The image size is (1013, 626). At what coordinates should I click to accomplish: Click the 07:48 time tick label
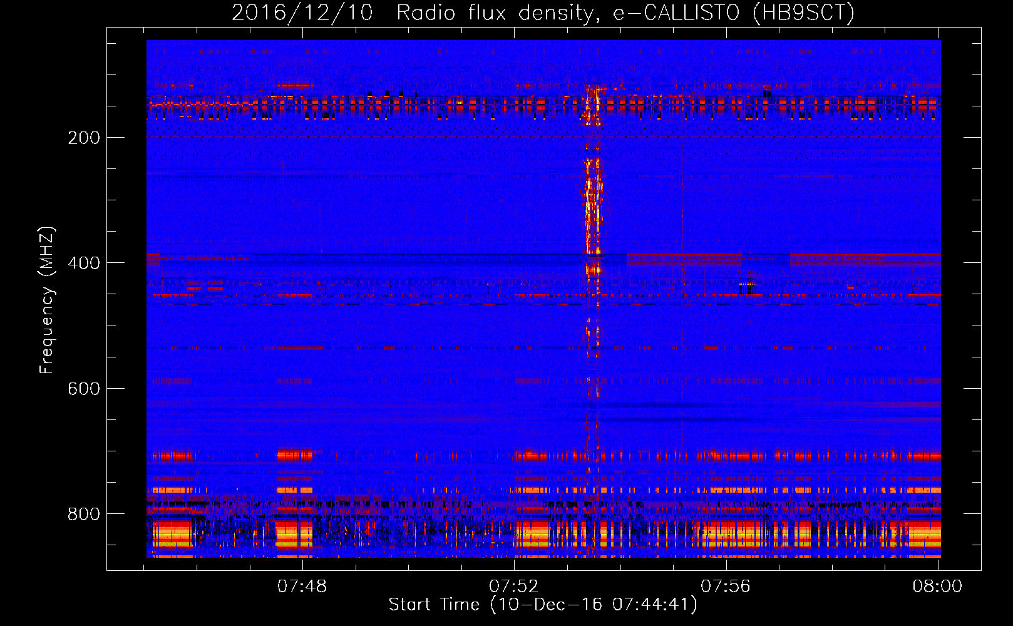[x=302, y=586]
